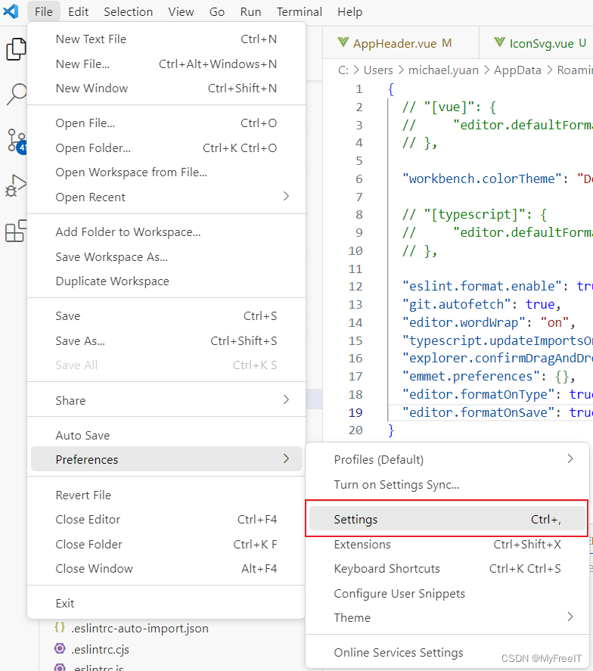The width and height of the screenshot is (593, 671).
Task: Open .eslintrc.cjs file in explorer
Action: pyautogui.click(x=100, y=649)
